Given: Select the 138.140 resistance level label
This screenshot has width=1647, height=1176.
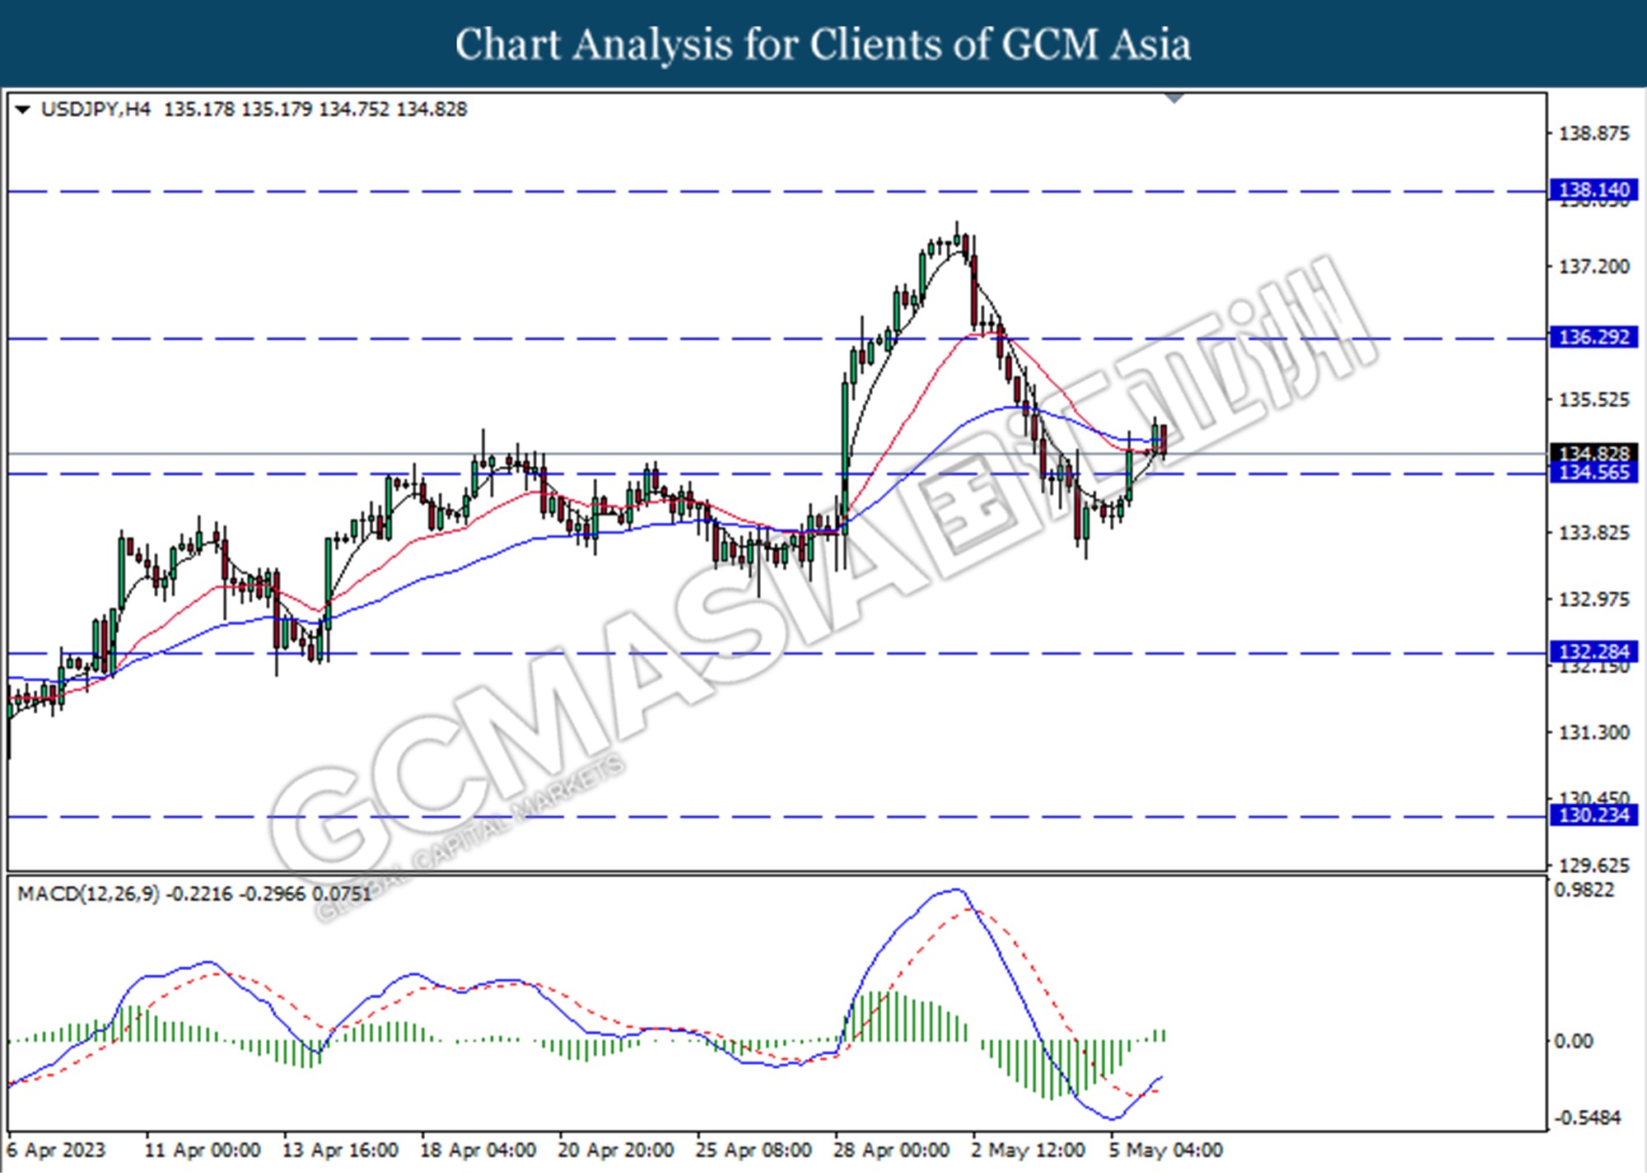Looking at the screenshot, I should 1593,190.
